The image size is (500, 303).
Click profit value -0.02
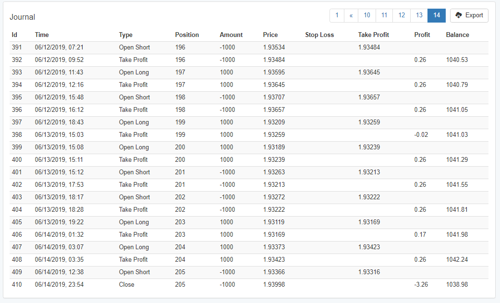(421, 134)
